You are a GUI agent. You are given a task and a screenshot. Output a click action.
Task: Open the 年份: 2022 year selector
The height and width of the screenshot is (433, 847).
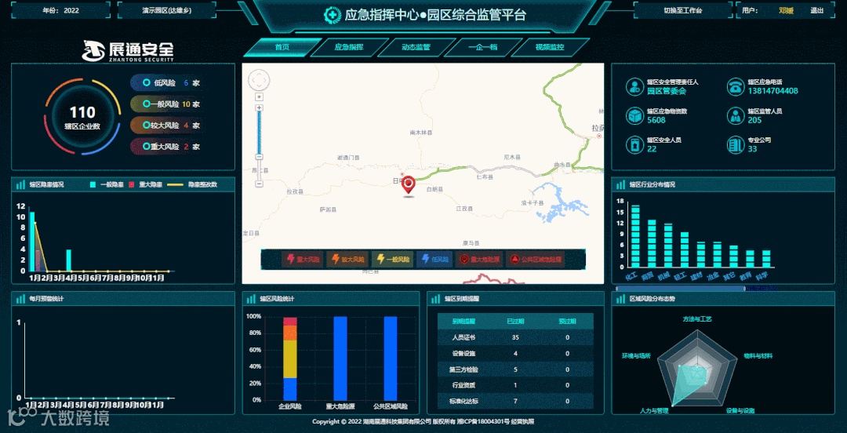click(x=61, y=10)
